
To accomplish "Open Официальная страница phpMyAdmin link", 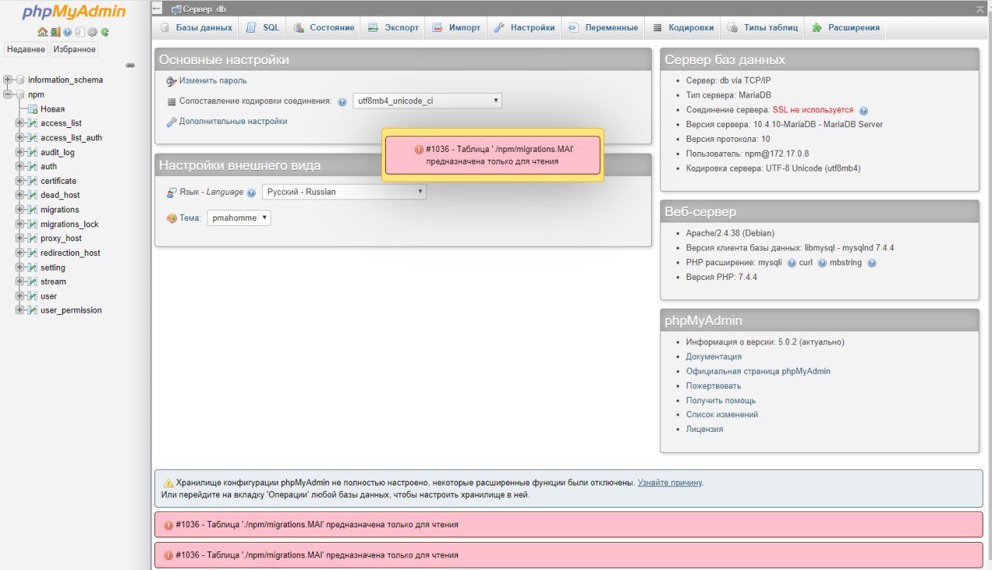I will click(758, 371).
